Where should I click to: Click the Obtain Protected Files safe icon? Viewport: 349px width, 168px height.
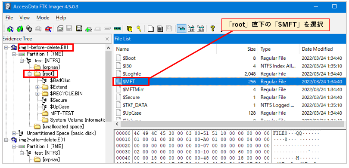click(x=130, y=29)
